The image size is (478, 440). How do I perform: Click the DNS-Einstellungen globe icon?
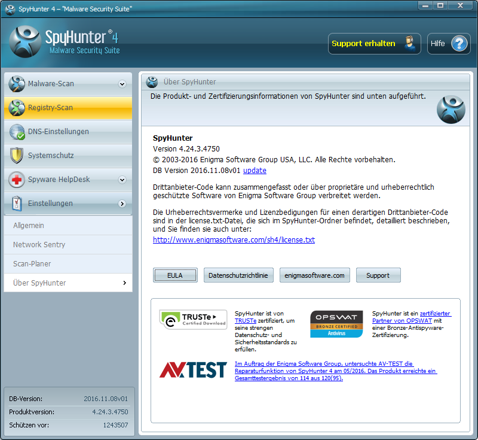17,132
